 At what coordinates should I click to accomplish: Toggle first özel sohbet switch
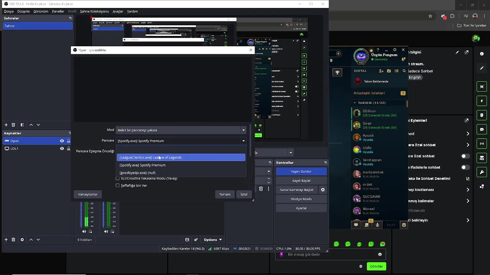tap(465, 156)
